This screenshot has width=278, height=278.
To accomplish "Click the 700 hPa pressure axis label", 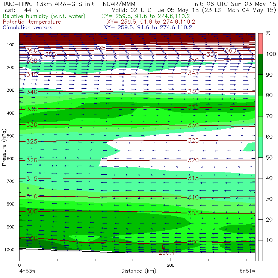I will (x=11, y=181).
